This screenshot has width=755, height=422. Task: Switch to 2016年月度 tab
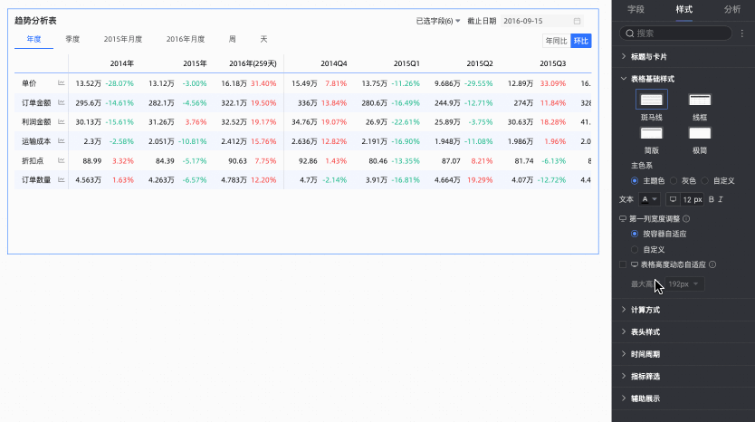pos(186,39)
